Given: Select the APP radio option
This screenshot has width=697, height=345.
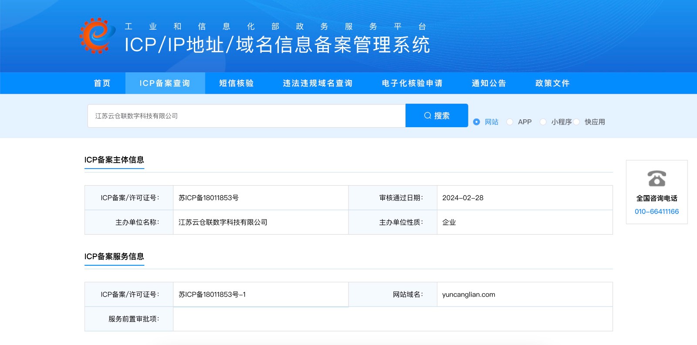Looking at the screenshot, I should [510, 122].
